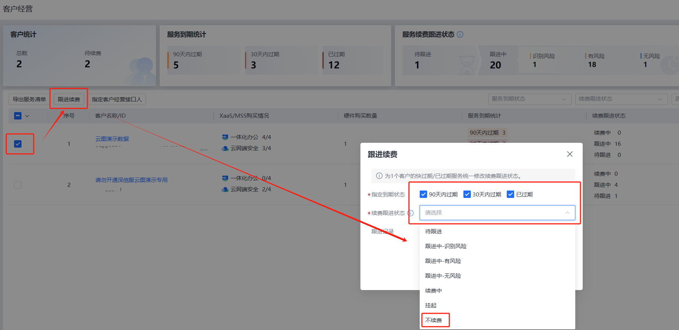Click info icon next to 续费跟进状态 label
Viewport: 679px width, 330px height.
[x=410, y=213]
